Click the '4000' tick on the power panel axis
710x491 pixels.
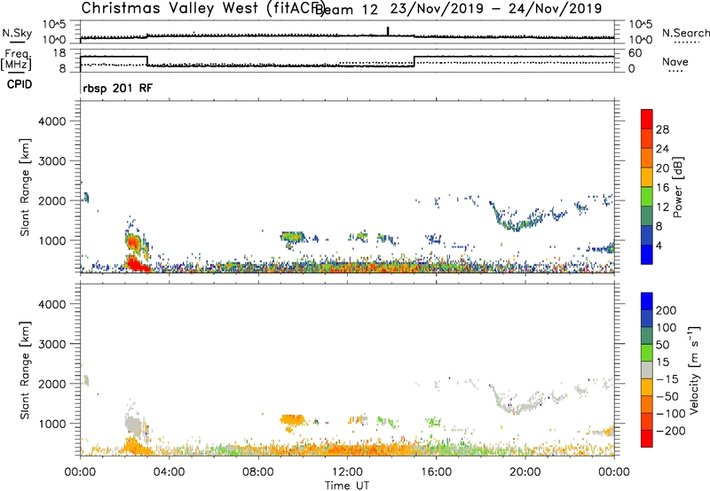52,121
